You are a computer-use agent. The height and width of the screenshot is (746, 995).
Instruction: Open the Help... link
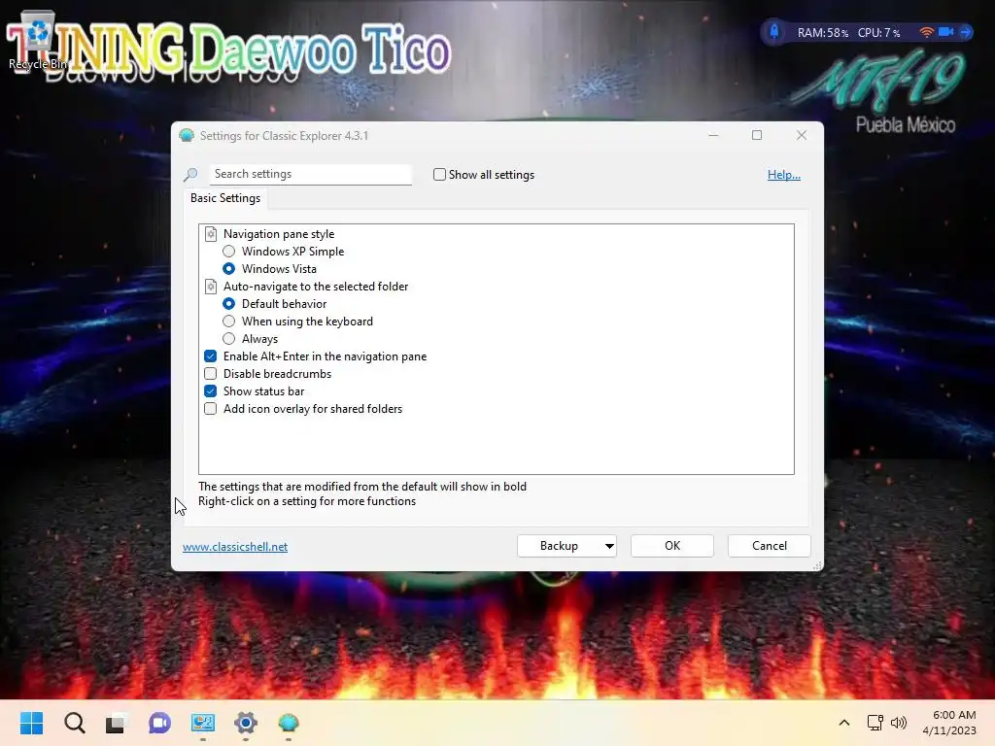tap(784, 175)
